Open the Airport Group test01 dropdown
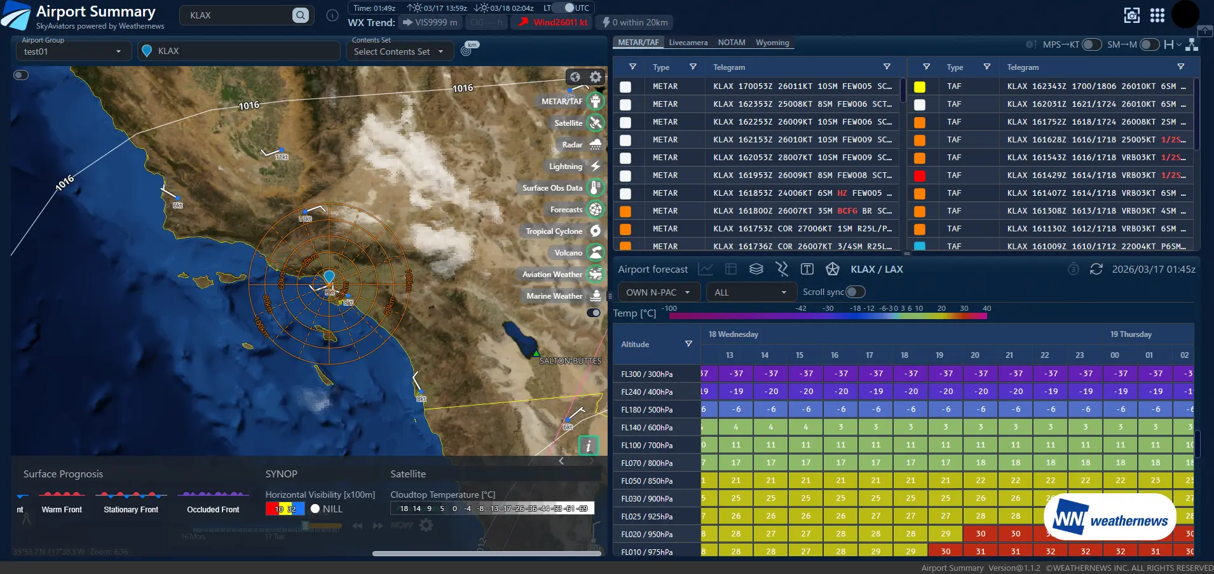 [x=73, y=51]
